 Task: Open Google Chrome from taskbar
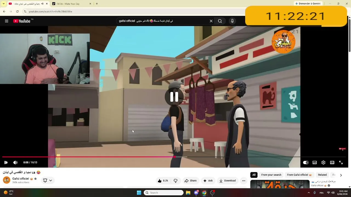tap(204, 193)
